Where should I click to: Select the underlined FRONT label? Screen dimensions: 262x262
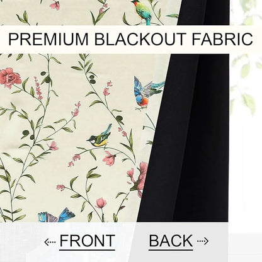(x=87, y=241)
